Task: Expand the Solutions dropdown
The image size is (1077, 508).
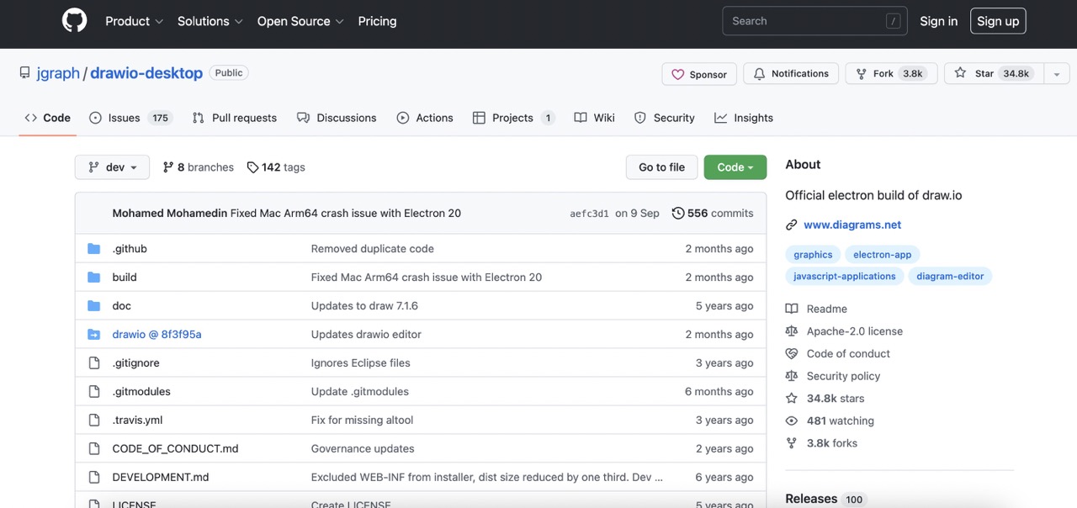Action: 210,21
